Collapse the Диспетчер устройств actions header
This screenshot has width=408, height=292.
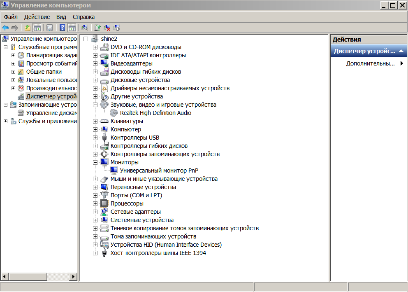[401, 51]
